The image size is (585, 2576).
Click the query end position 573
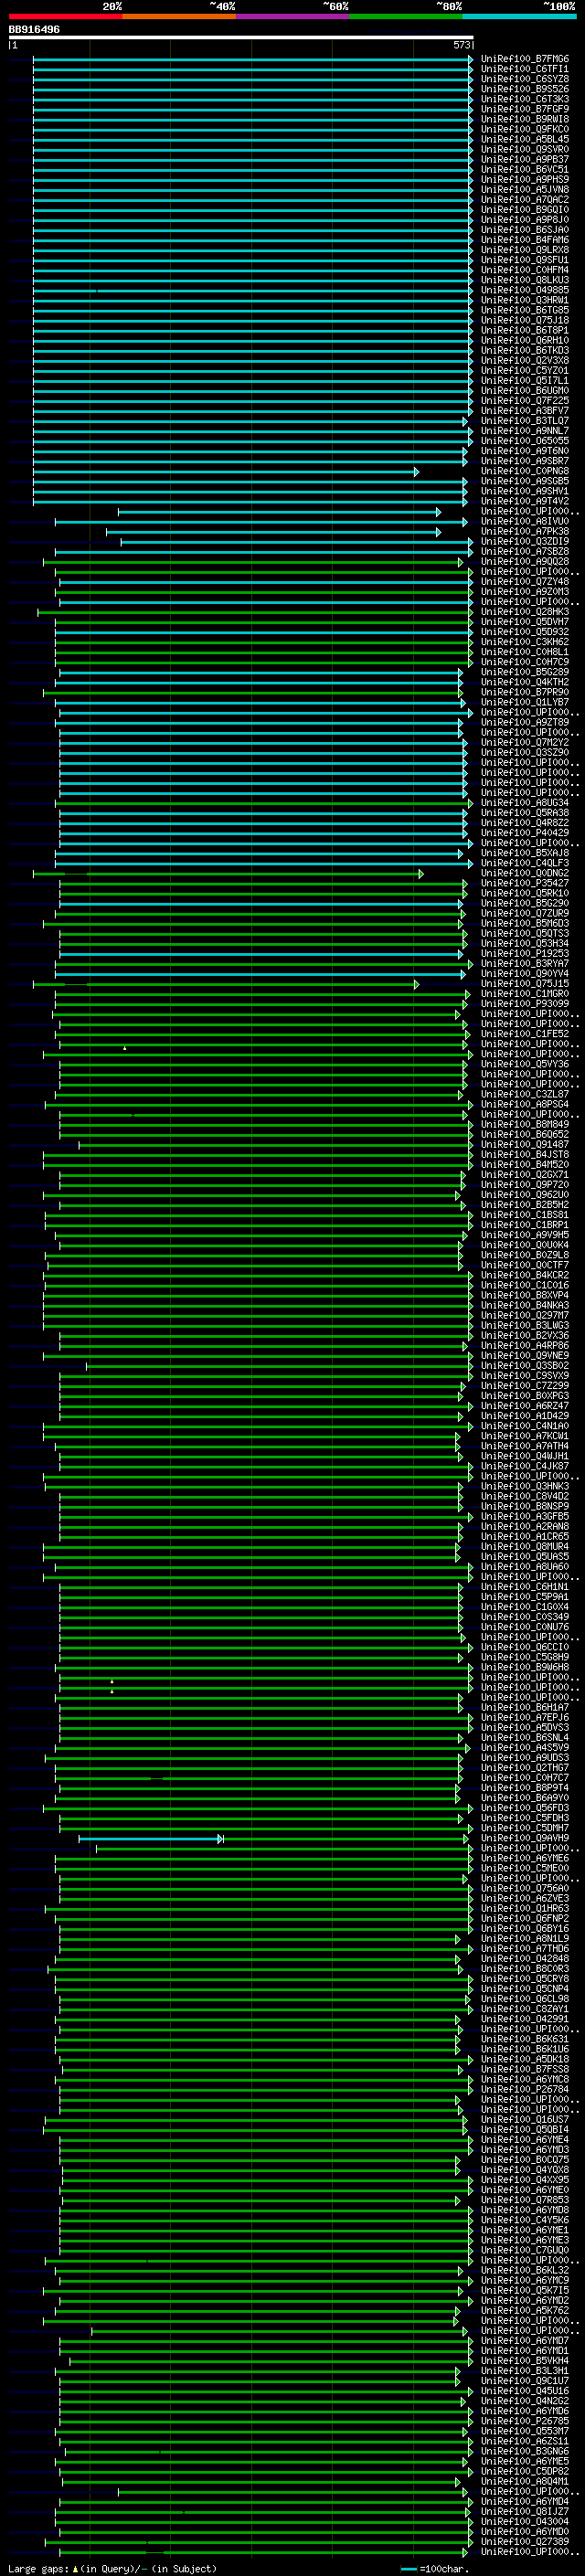pos(461,45)
